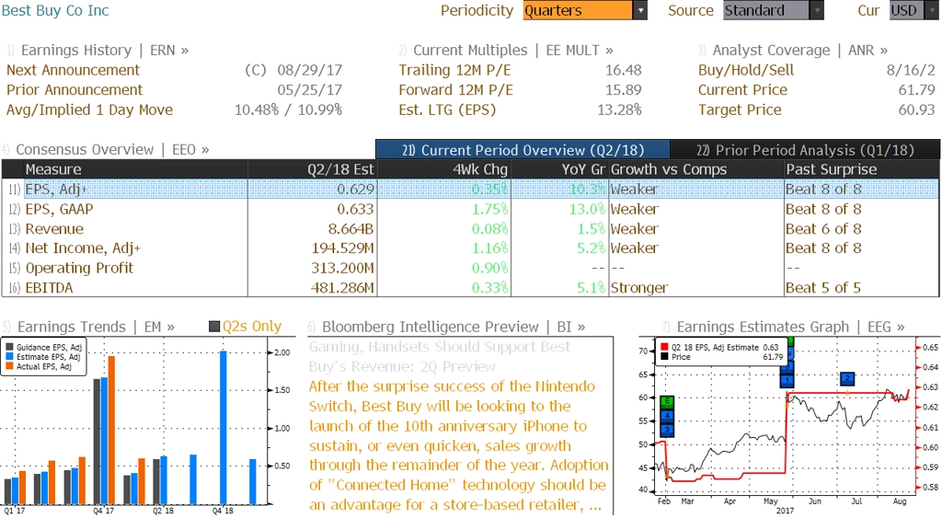Click the Current Price value 61.79
942x518 pixels.
click(x=917, y=90)
